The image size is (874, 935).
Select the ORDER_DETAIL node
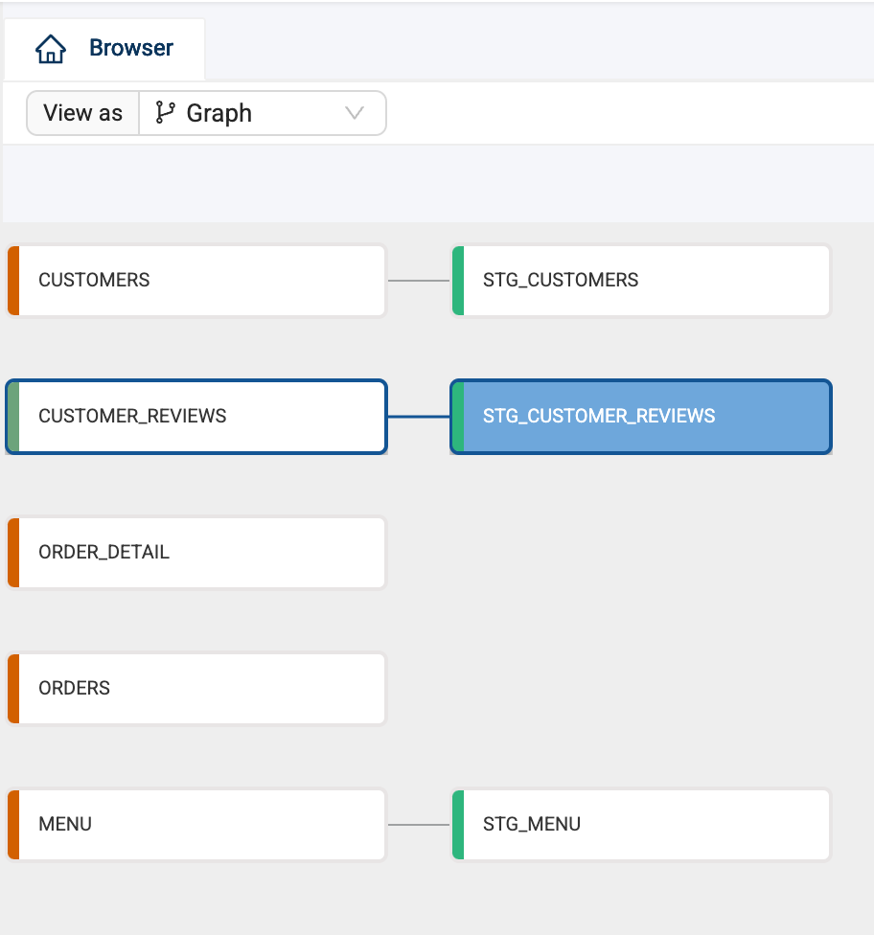pyautogui.click(x=196, y=553)
